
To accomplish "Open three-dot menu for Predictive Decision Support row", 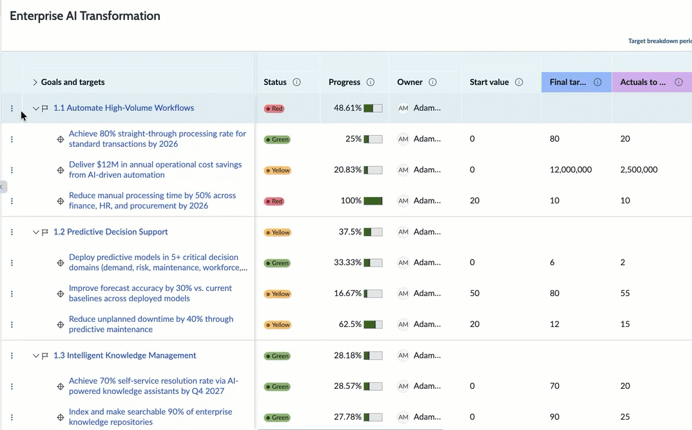I will [12, 232].
